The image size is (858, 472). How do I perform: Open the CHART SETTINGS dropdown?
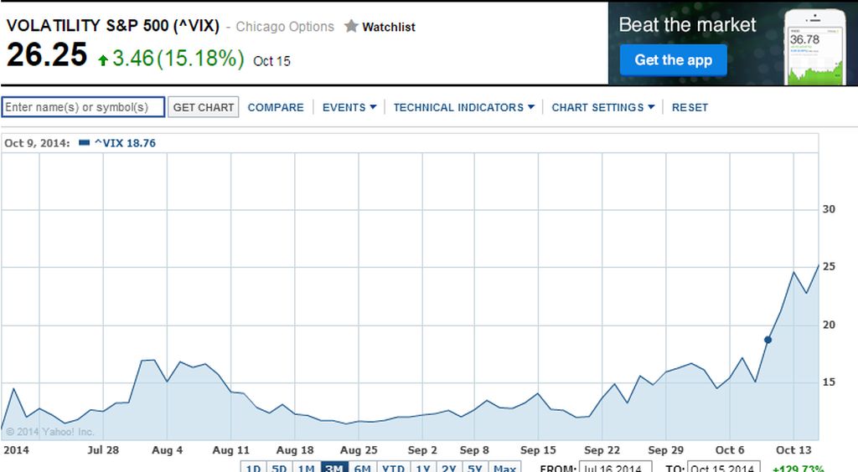click(x=602, y=108)
